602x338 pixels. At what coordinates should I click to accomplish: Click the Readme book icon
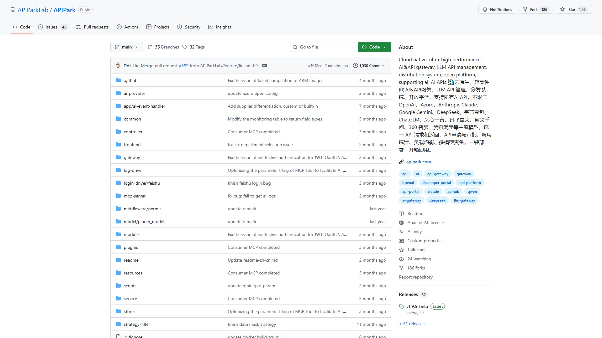tap(401, 213)
